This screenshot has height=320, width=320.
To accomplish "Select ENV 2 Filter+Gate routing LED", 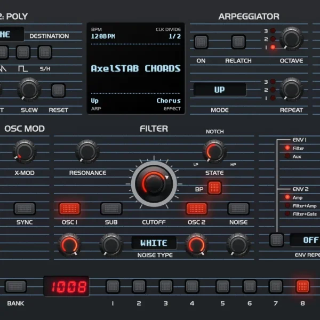I will [287, 214].
